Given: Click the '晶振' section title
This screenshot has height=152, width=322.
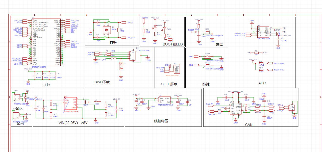Looking at the screenshot, I should 113,43.
